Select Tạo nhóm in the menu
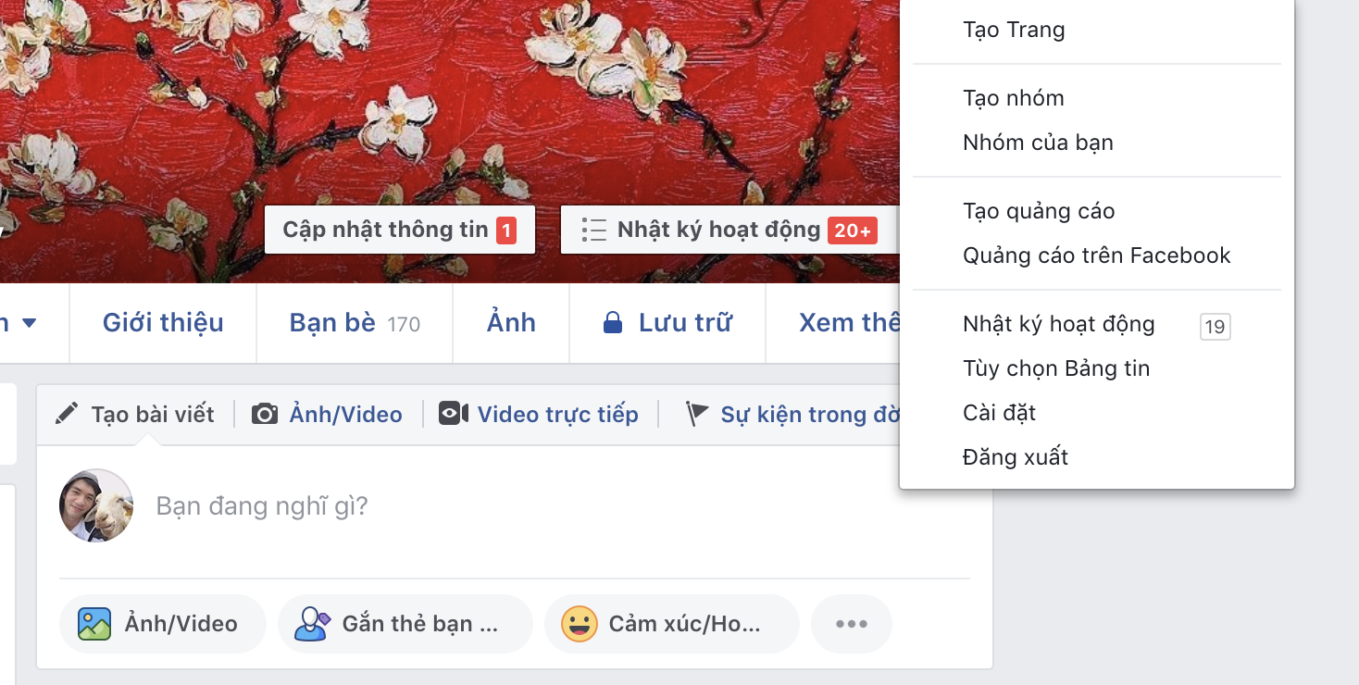This screenshot has width=1359, height=685. click(x=1014, y=98)
